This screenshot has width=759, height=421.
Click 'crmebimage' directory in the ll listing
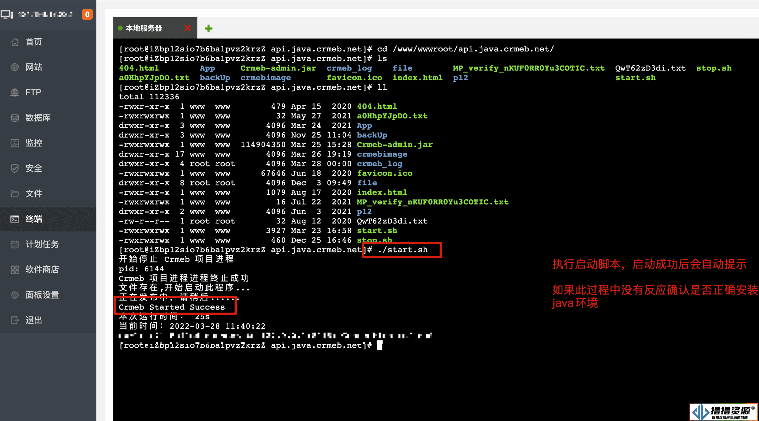click(382, 154)
